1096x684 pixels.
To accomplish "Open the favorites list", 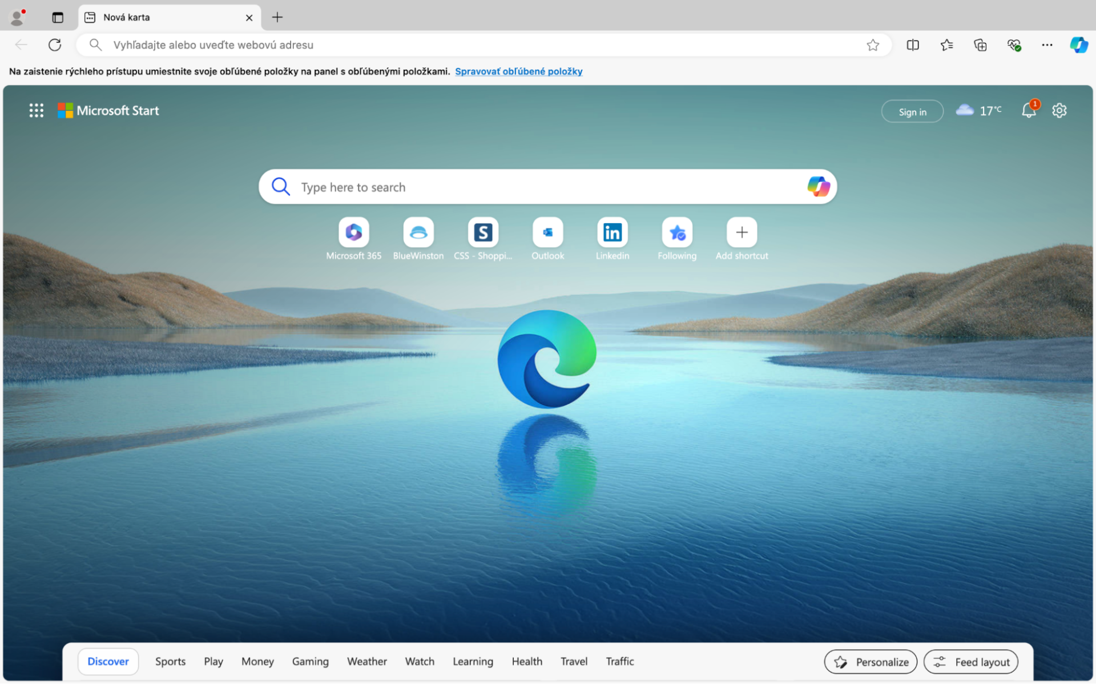I will 946,45.
